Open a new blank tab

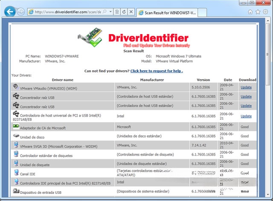202,13
